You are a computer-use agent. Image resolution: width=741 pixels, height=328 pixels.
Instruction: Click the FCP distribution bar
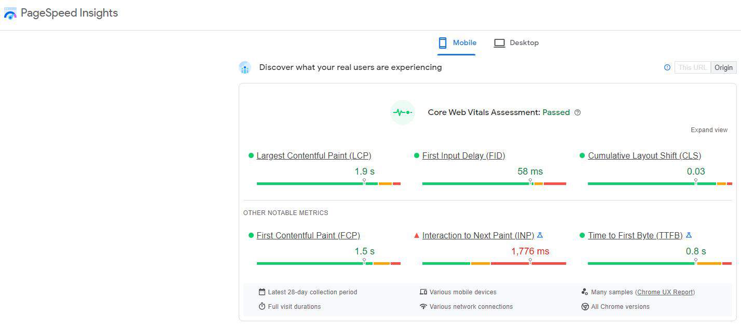(x=328, y=263)
